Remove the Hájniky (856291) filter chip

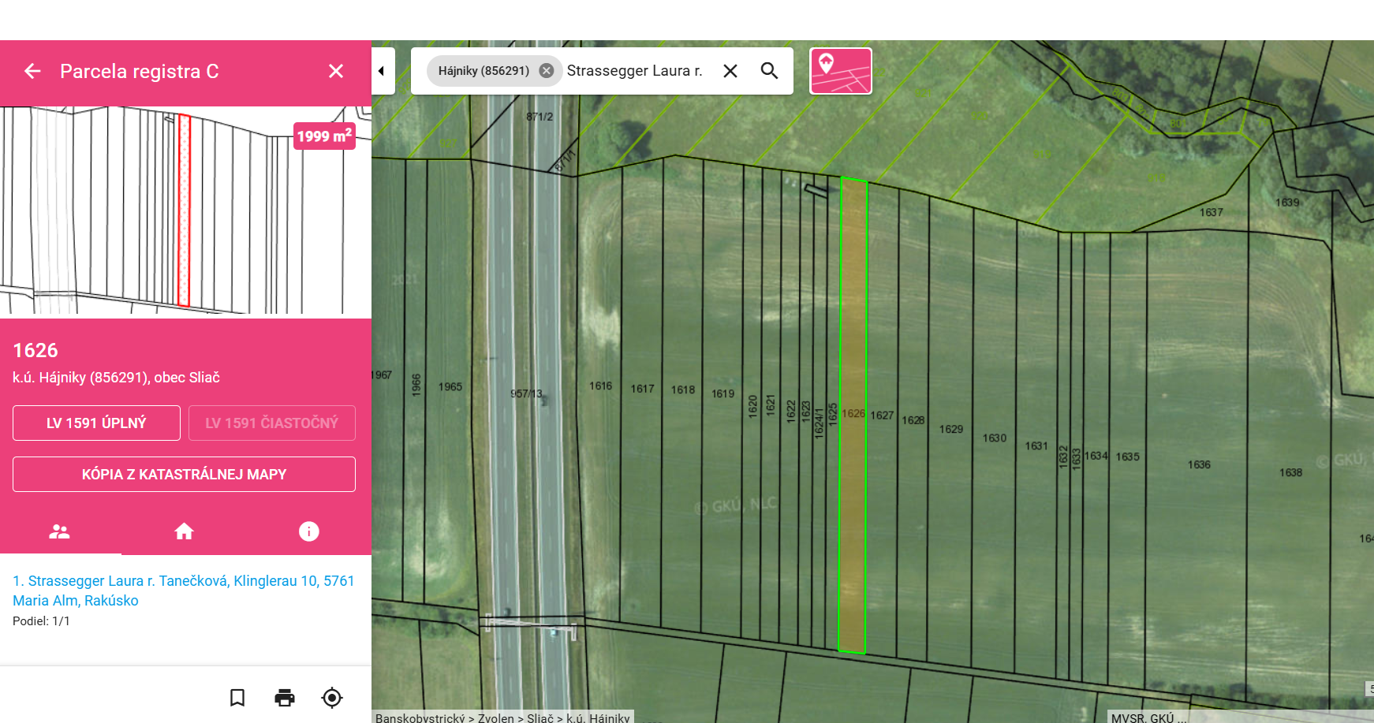pyautogui.click(x=546, y=71)
